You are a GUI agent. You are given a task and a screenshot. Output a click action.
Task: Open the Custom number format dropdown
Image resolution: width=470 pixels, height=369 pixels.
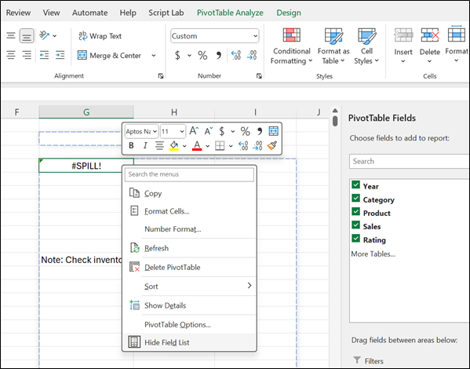coord(255,36)
